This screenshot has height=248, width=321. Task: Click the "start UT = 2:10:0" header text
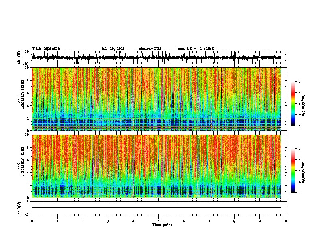click(x=196, y=49)
